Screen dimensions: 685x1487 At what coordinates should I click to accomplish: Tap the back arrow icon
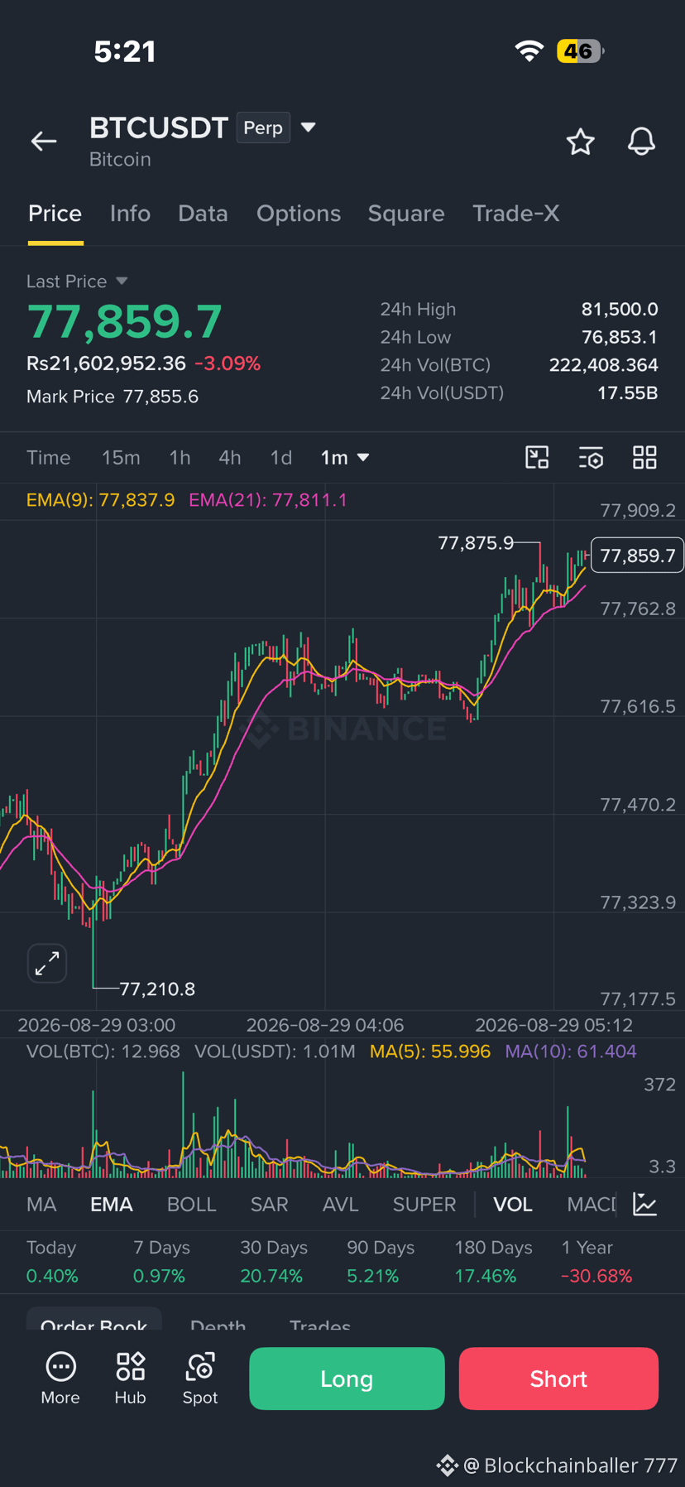44,142
